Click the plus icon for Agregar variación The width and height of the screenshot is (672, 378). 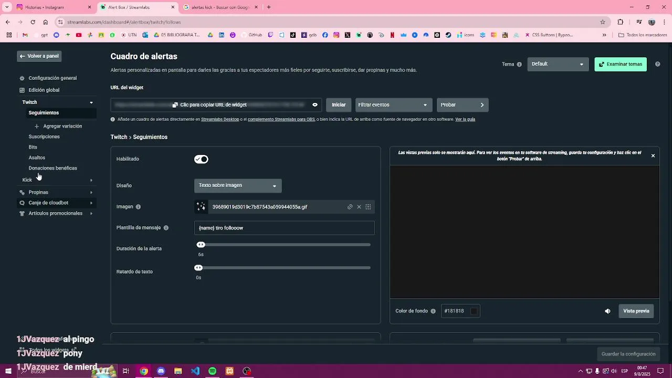(x=37, y=127)
